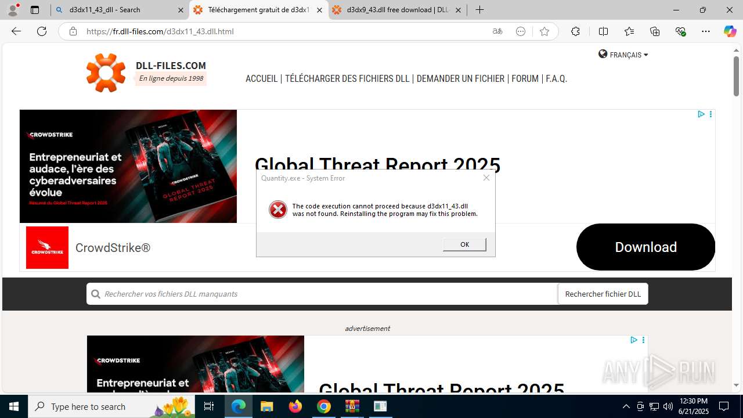Refresh the current page

pos(42,31)
